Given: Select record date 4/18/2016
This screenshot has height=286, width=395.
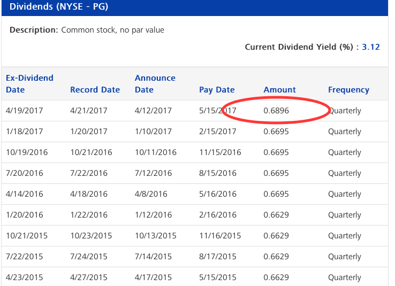Looking at the screenshot, I should click(89, 194).
